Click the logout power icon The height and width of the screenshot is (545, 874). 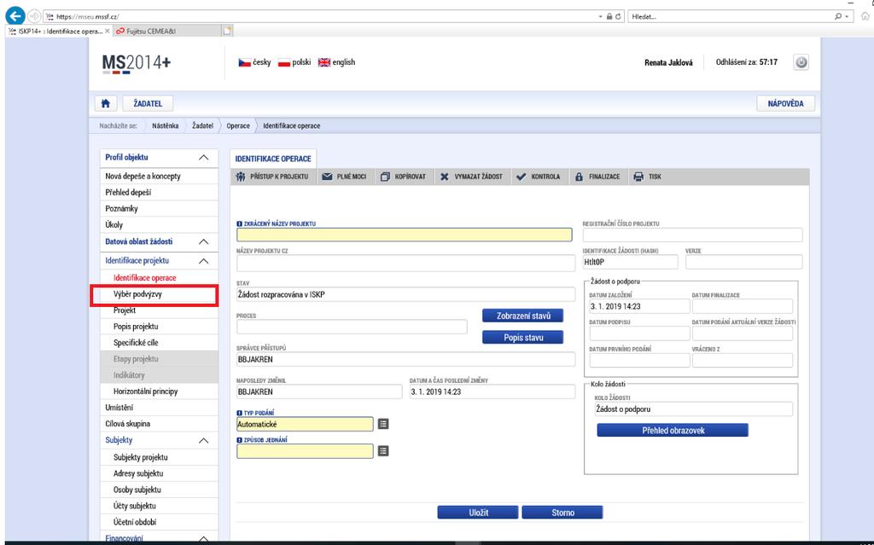(x=801, y=62)
